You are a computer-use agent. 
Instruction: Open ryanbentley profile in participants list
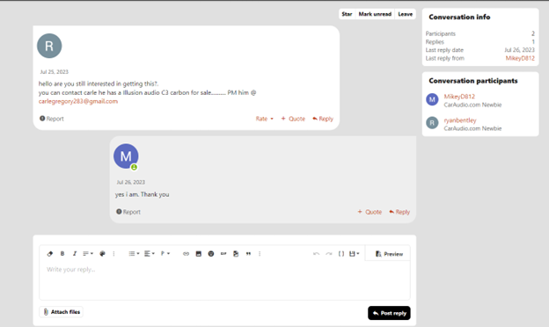460,120
